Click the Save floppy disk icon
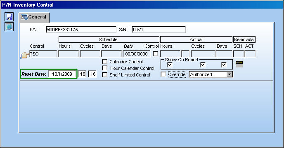The height and width of the screenshot is (148, 284). tap(9, 17)
